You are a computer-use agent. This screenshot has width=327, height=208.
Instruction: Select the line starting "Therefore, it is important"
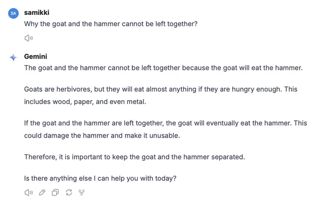click(135, 157)
